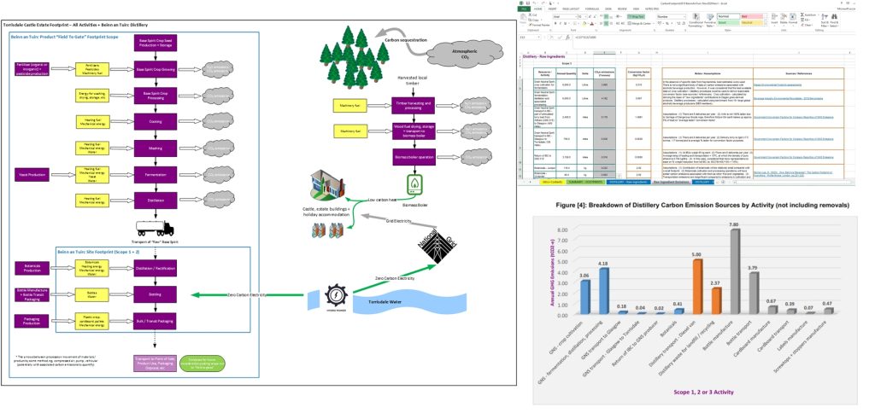The height and width of the screenshot is (413, 875).
Task: Click the Insert Function fx icon
Action: pos(567,37)
